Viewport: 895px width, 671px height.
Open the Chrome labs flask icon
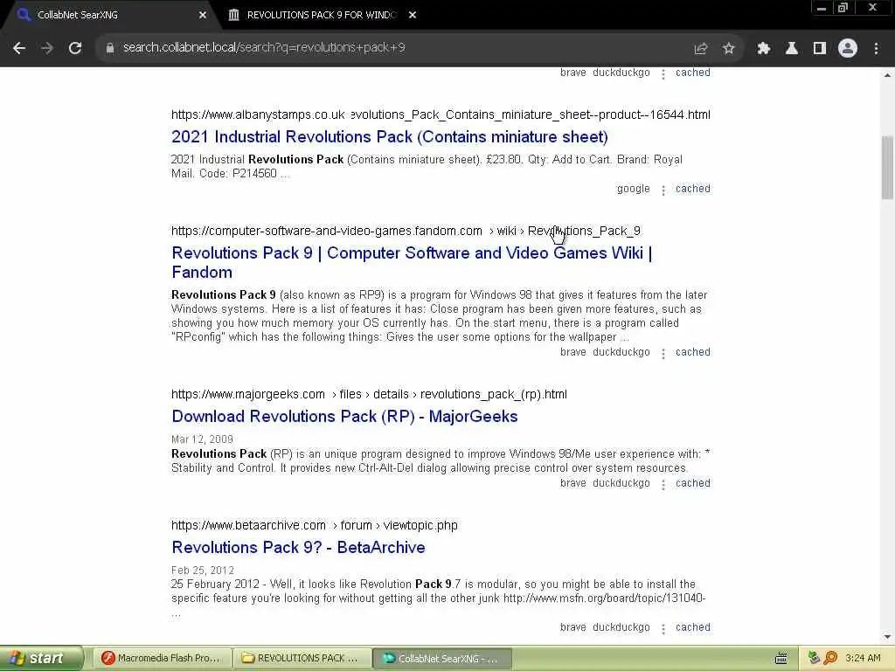pos(792,49)
